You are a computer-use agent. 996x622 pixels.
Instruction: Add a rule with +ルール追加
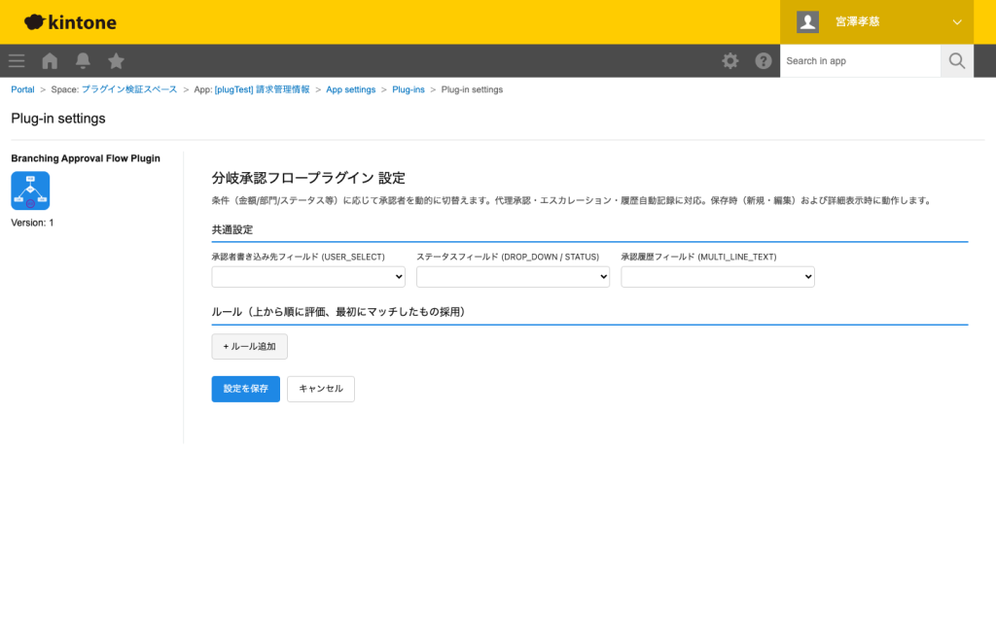249,346
